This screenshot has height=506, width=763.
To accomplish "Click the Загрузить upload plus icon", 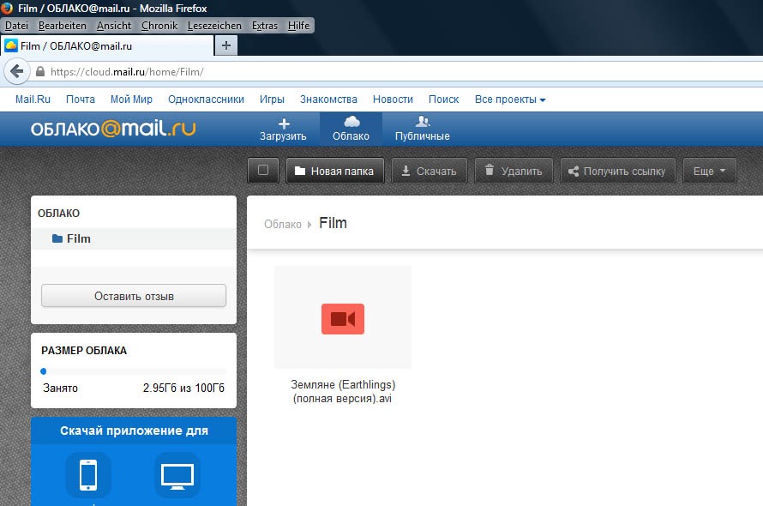I will [x=283, y=123].
